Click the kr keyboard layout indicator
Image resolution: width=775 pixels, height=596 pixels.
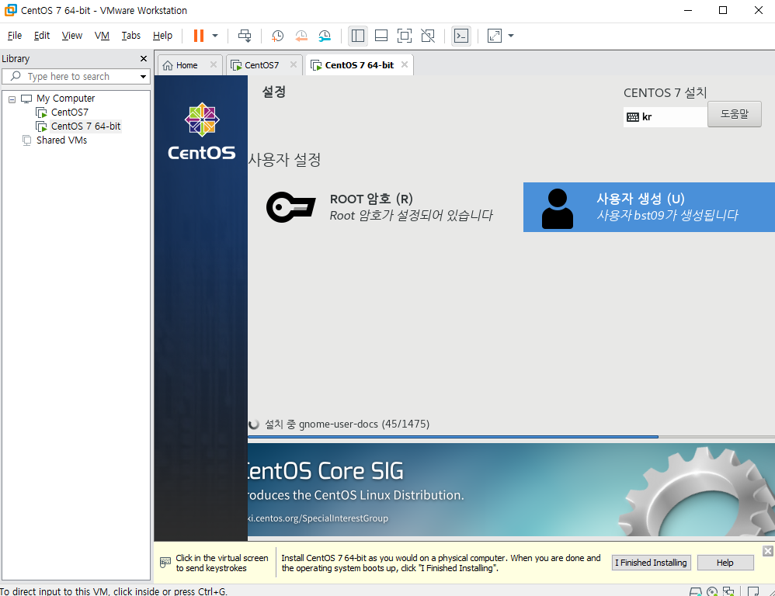coord(665,117)
